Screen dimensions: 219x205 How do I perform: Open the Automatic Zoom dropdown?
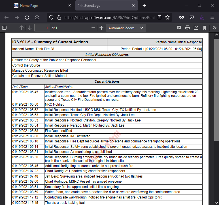[126, 28]
